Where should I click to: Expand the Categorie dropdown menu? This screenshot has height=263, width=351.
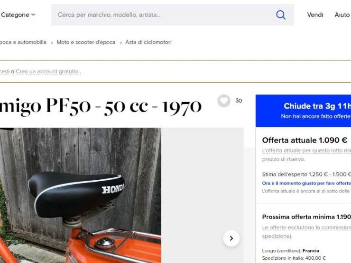pyautogui.click(x=18, y=15)
